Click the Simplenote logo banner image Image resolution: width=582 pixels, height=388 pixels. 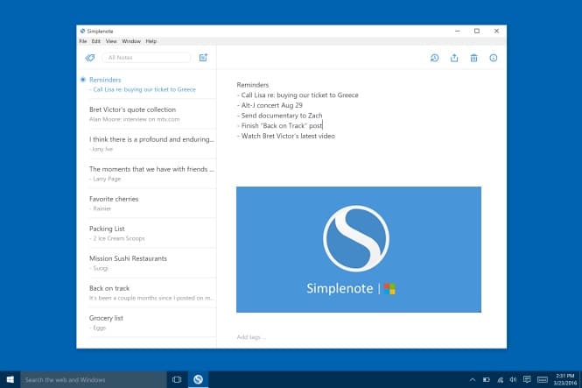tap(359, 250)
